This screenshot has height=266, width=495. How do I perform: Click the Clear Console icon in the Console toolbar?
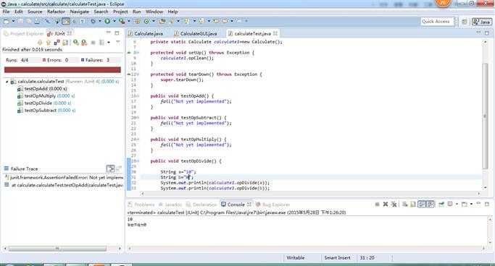[404, 205]
